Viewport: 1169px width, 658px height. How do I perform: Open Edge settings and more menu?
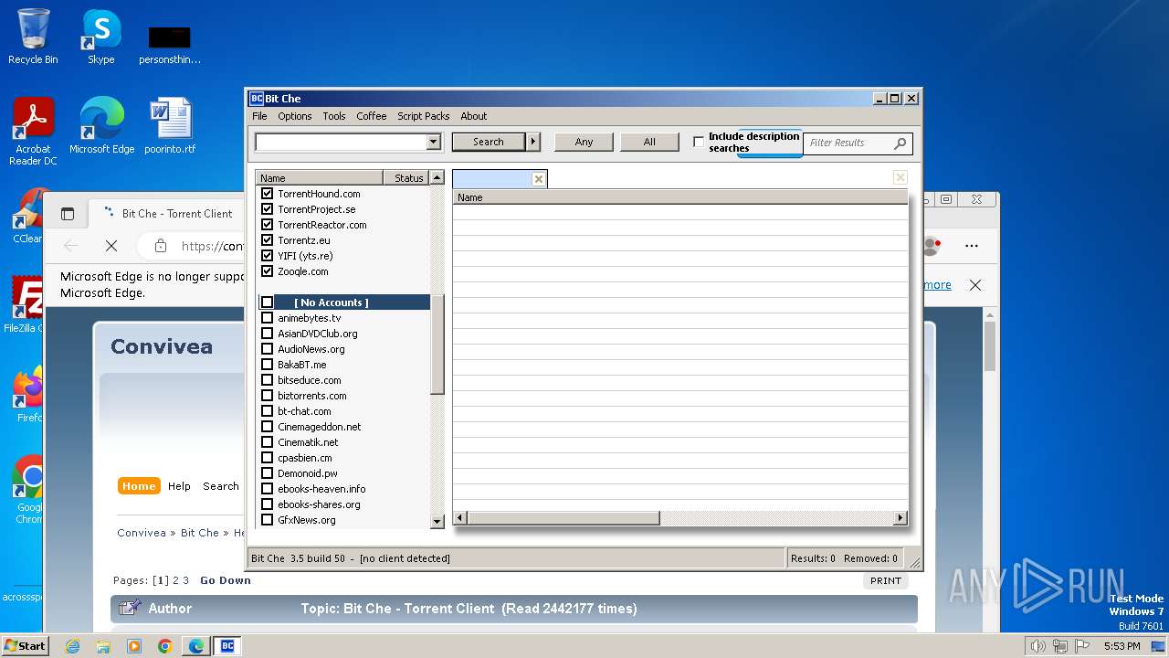pyautogui.click(x=972, y=246)
